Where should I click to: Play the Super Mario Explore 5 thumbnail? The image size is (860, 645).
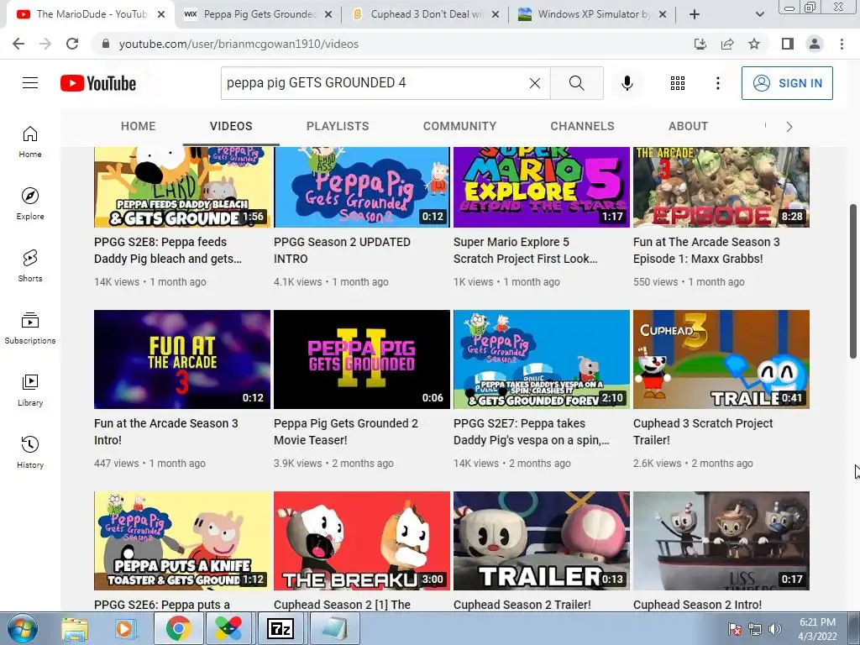(x=542, y=187)
